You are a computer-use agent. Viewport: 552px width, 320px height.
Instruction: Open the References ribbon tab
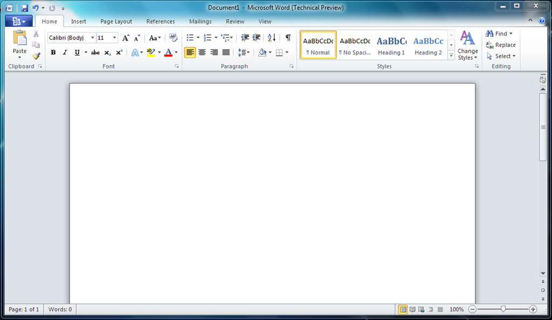point(160,22)
